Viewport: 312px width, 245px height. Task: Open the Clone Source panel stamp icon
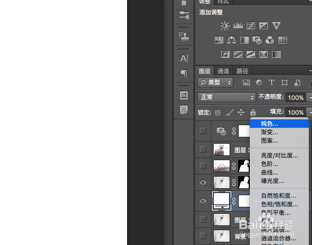click(x=184, y=37)
